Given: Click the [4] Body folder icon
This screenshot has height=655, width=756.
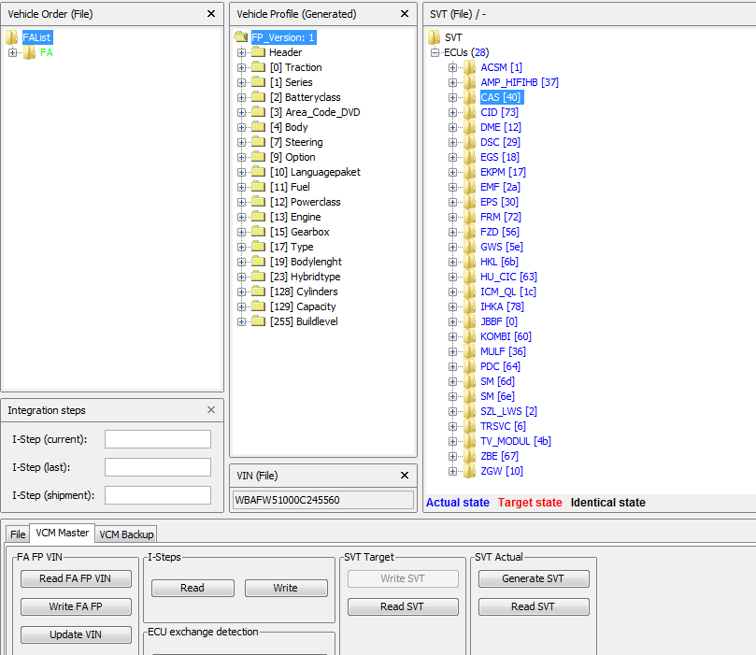Looking at the screenshot, I should point(259,127).
